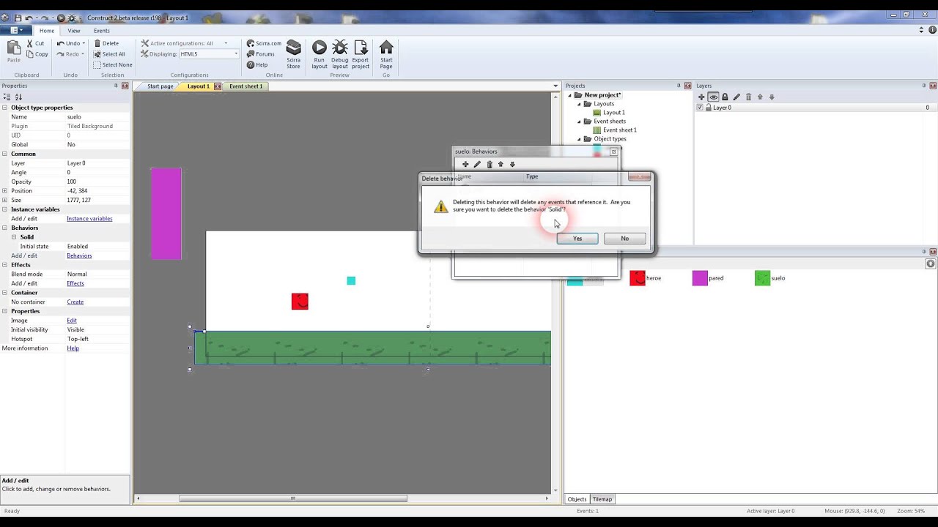Click the Copy icon
The image size is (938, 527).
[x=30, y=54]
